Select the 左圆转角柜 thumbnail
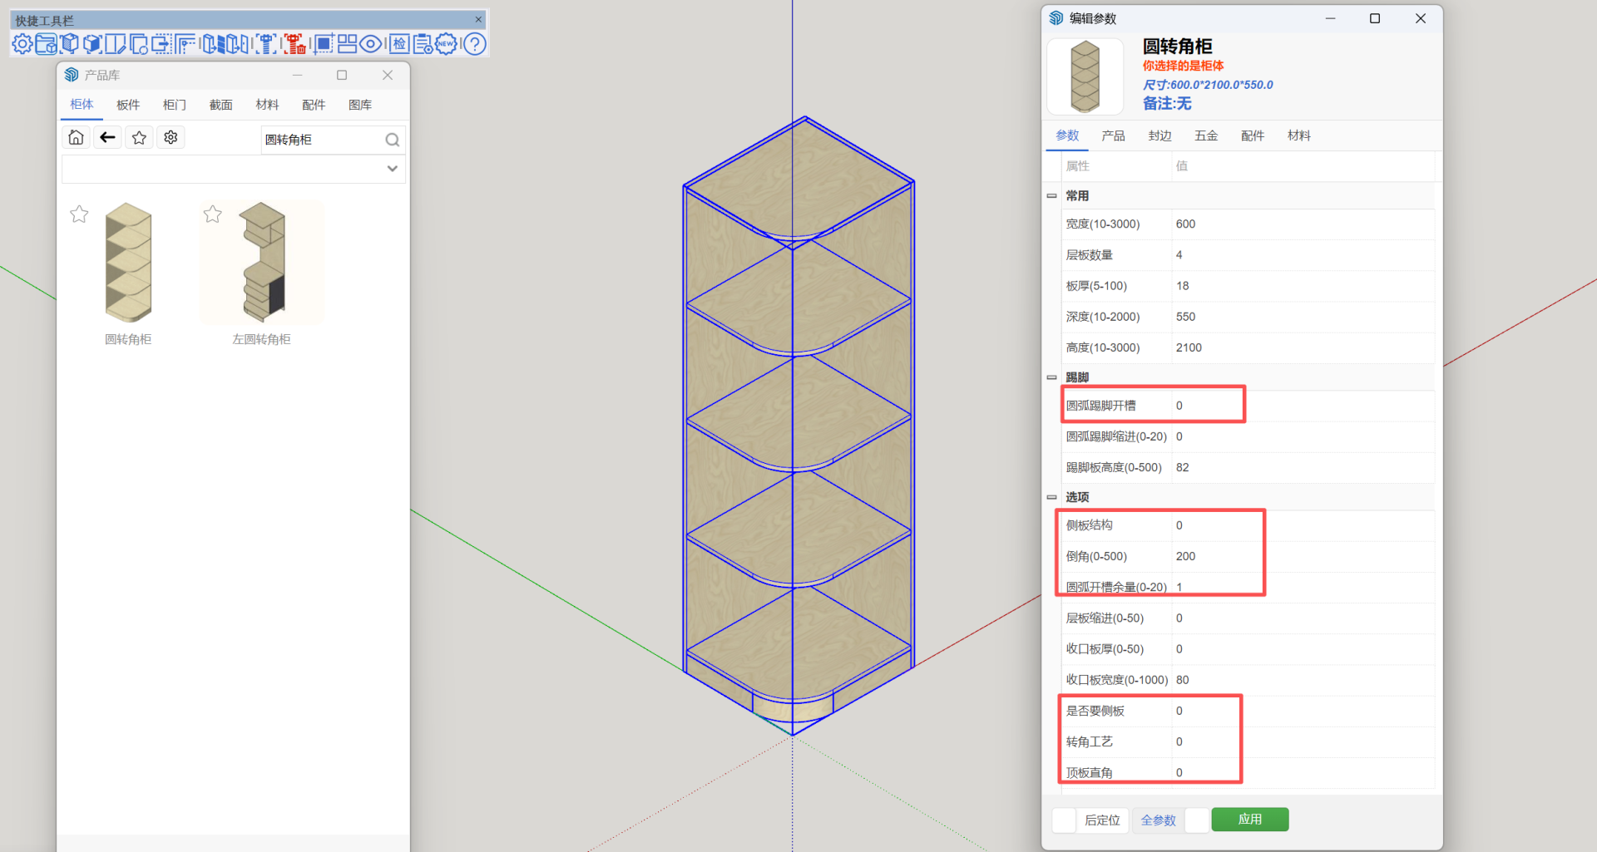The image size is (1597, 852). click(x=262, y=263)
